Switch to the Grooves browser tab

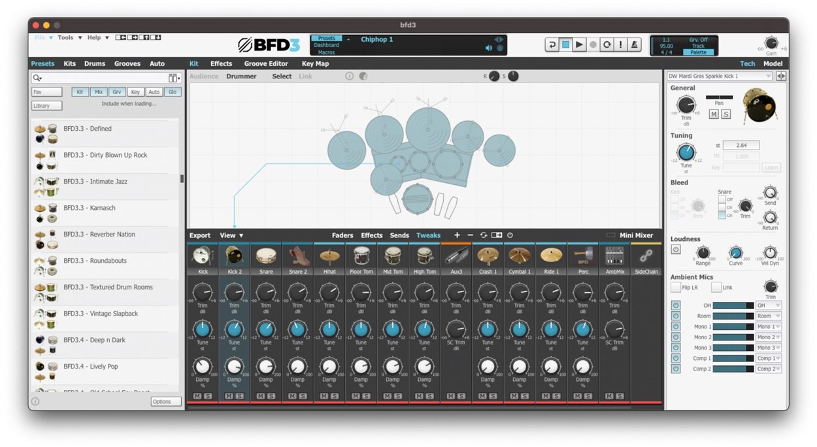[x=127, y=64]
